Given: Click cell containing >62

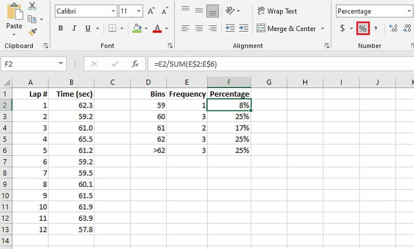Looking at the screenshot, I should (x=148, y=150).
